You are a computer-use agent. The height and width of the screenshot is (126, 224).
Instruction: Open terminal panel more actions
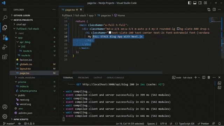(x=214, y=77)
